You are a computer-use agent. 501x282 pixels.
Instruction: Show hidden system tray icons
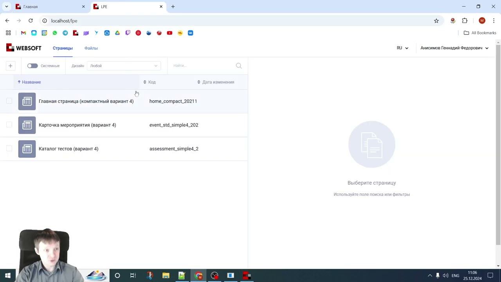429,275
